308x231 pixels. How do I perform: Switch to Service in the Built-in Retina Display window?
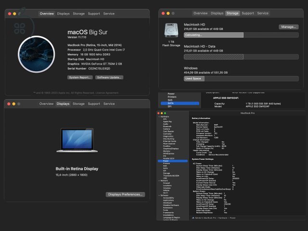pos(109,104)
